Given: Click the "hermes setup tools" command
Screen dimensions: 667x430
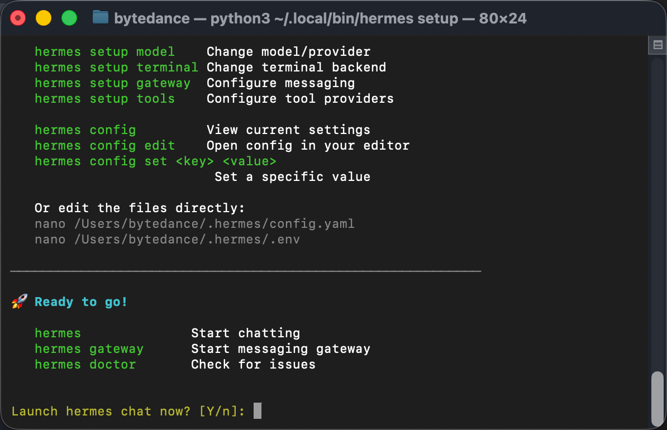Looking at the screenshot, I should [104, 99].
